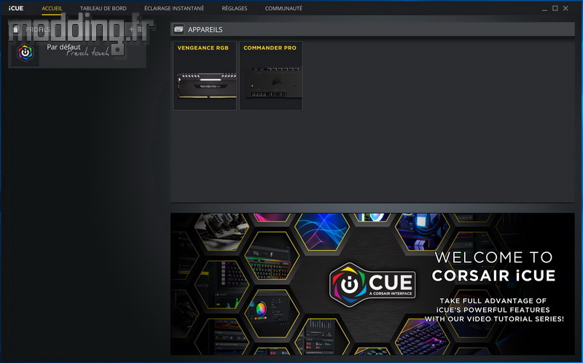Select the Par défaut profile name
The width and height of the screenshot is (583, 363).
63,47
